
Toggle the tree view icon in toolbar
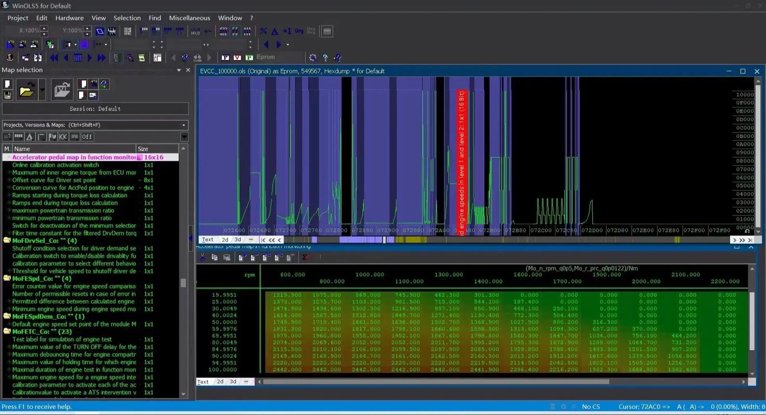[x=118, y=58]
